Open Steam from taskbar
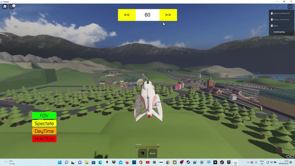295x166 pixels. point(188,162)
